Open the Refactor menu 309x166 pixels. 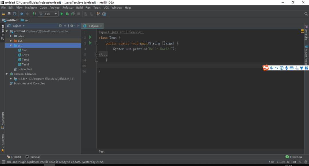(x=68, y=8)
